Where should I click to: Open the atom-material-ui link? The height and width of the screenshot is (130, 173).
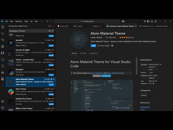[x=97, y=73]
